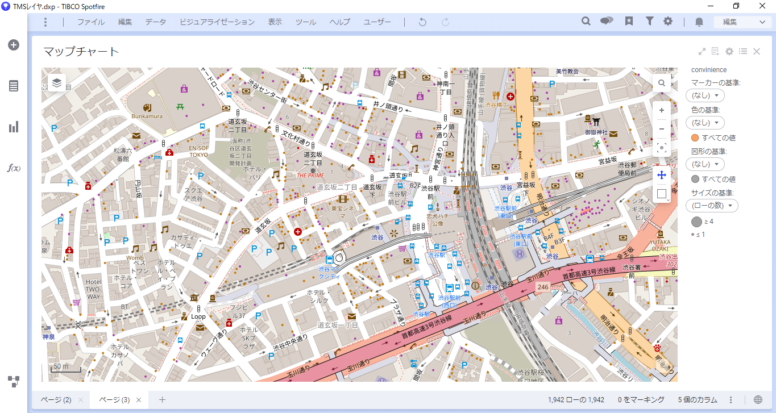Open the collaboration chat bubbles icon

click(607, 21)
